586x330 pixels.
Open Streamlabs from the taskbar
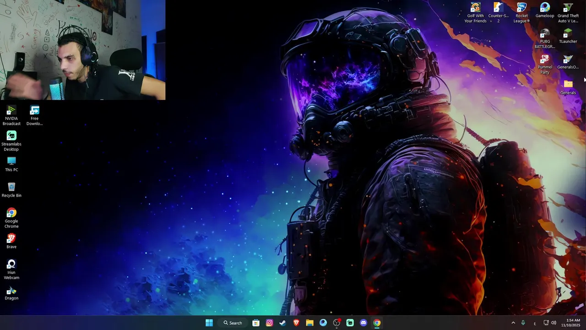point(350,323)
